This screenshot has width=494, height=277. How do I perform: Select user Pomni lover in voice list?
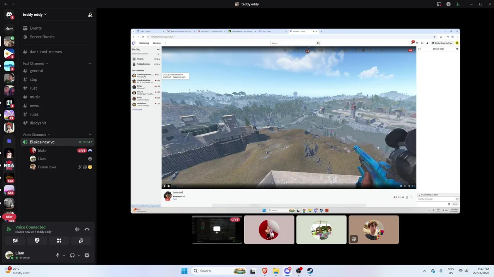click(x=61, y=167)
